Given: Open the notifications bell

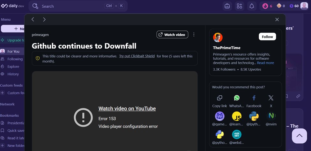Looking at the screenshot, I should (252, 6).
